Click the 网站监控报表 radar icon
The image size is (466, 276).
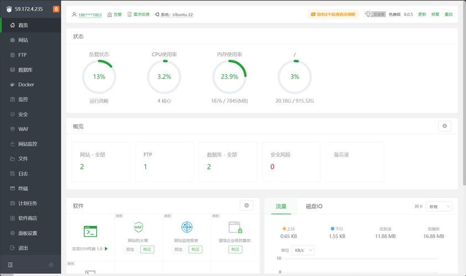click(187, 227)
